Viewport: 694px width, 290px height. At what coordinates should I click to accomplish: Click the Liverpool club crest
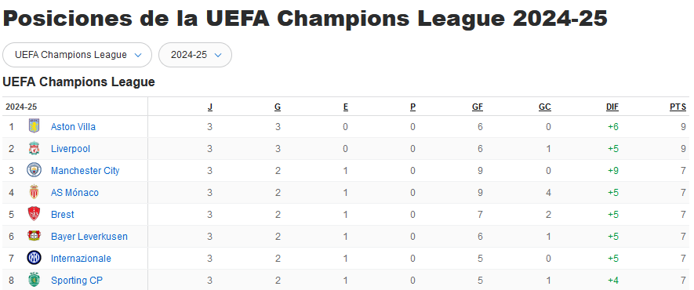pyautogui.click(x=34, y=149)
